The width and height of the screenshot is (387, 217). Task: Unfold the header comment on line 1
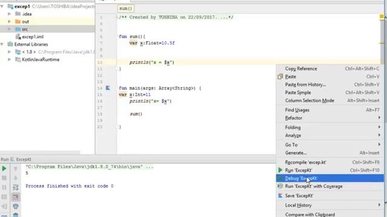(117, 17)
